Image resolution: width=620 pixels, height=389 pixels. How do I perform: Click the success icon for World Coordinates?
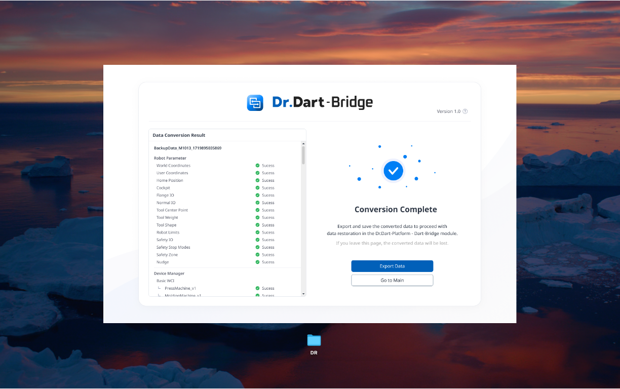pyautogui.click(x=257, y=166)
